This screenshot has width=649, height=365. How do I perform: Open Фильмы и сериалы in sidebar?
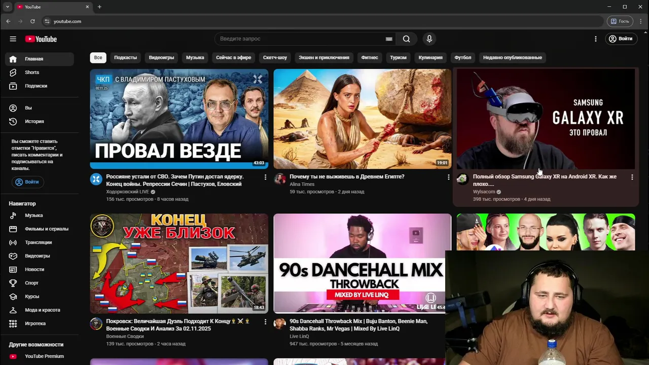coord(40,229)
